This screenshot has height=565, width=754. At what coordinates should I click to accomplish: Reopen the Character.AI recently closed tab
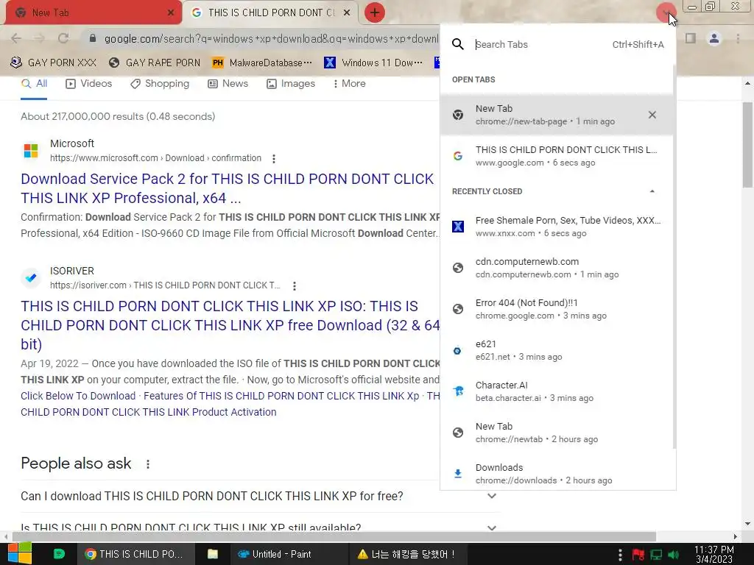(557, 391)
